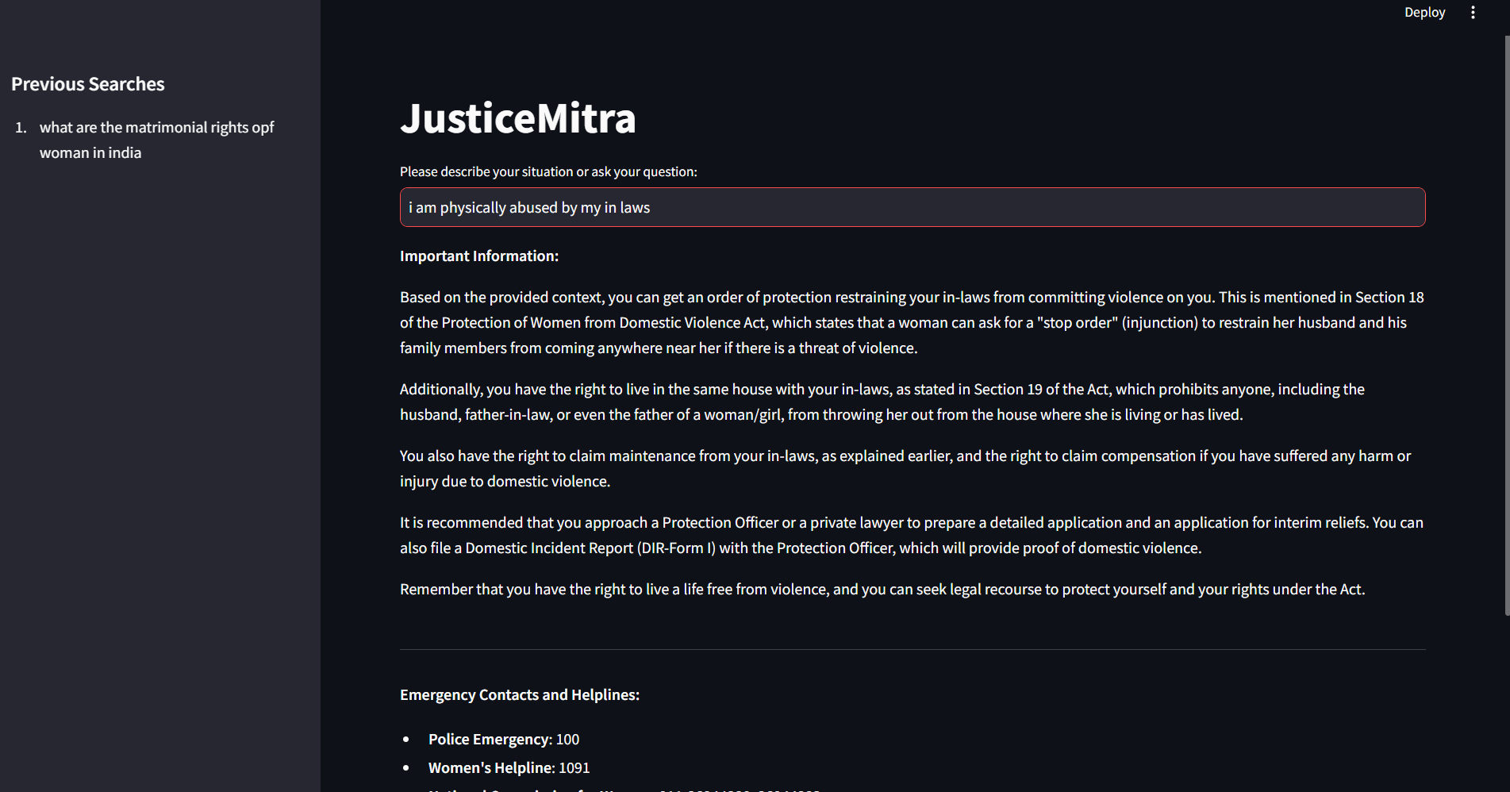This screenshot has height=792, width=1510.
Task: Select the Women's Helpline: 1091 entry
Action: click(509, 768)
